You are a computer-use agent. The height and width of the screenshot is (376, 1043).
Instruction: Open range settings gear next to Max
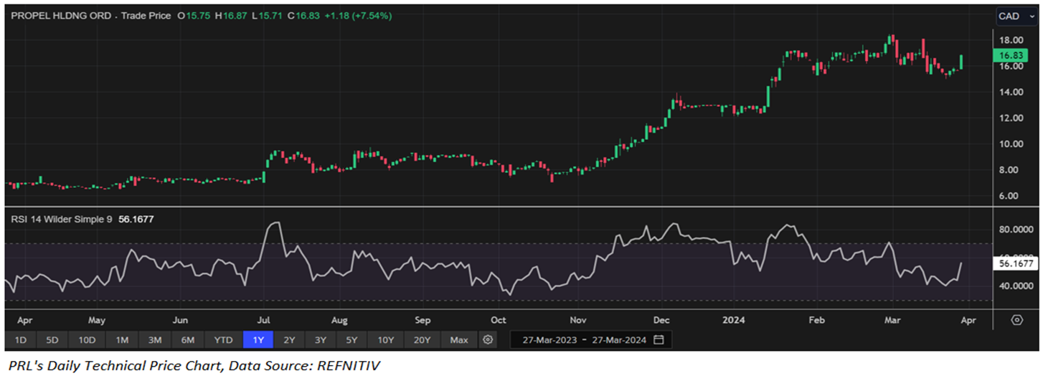tap(489, 339)
